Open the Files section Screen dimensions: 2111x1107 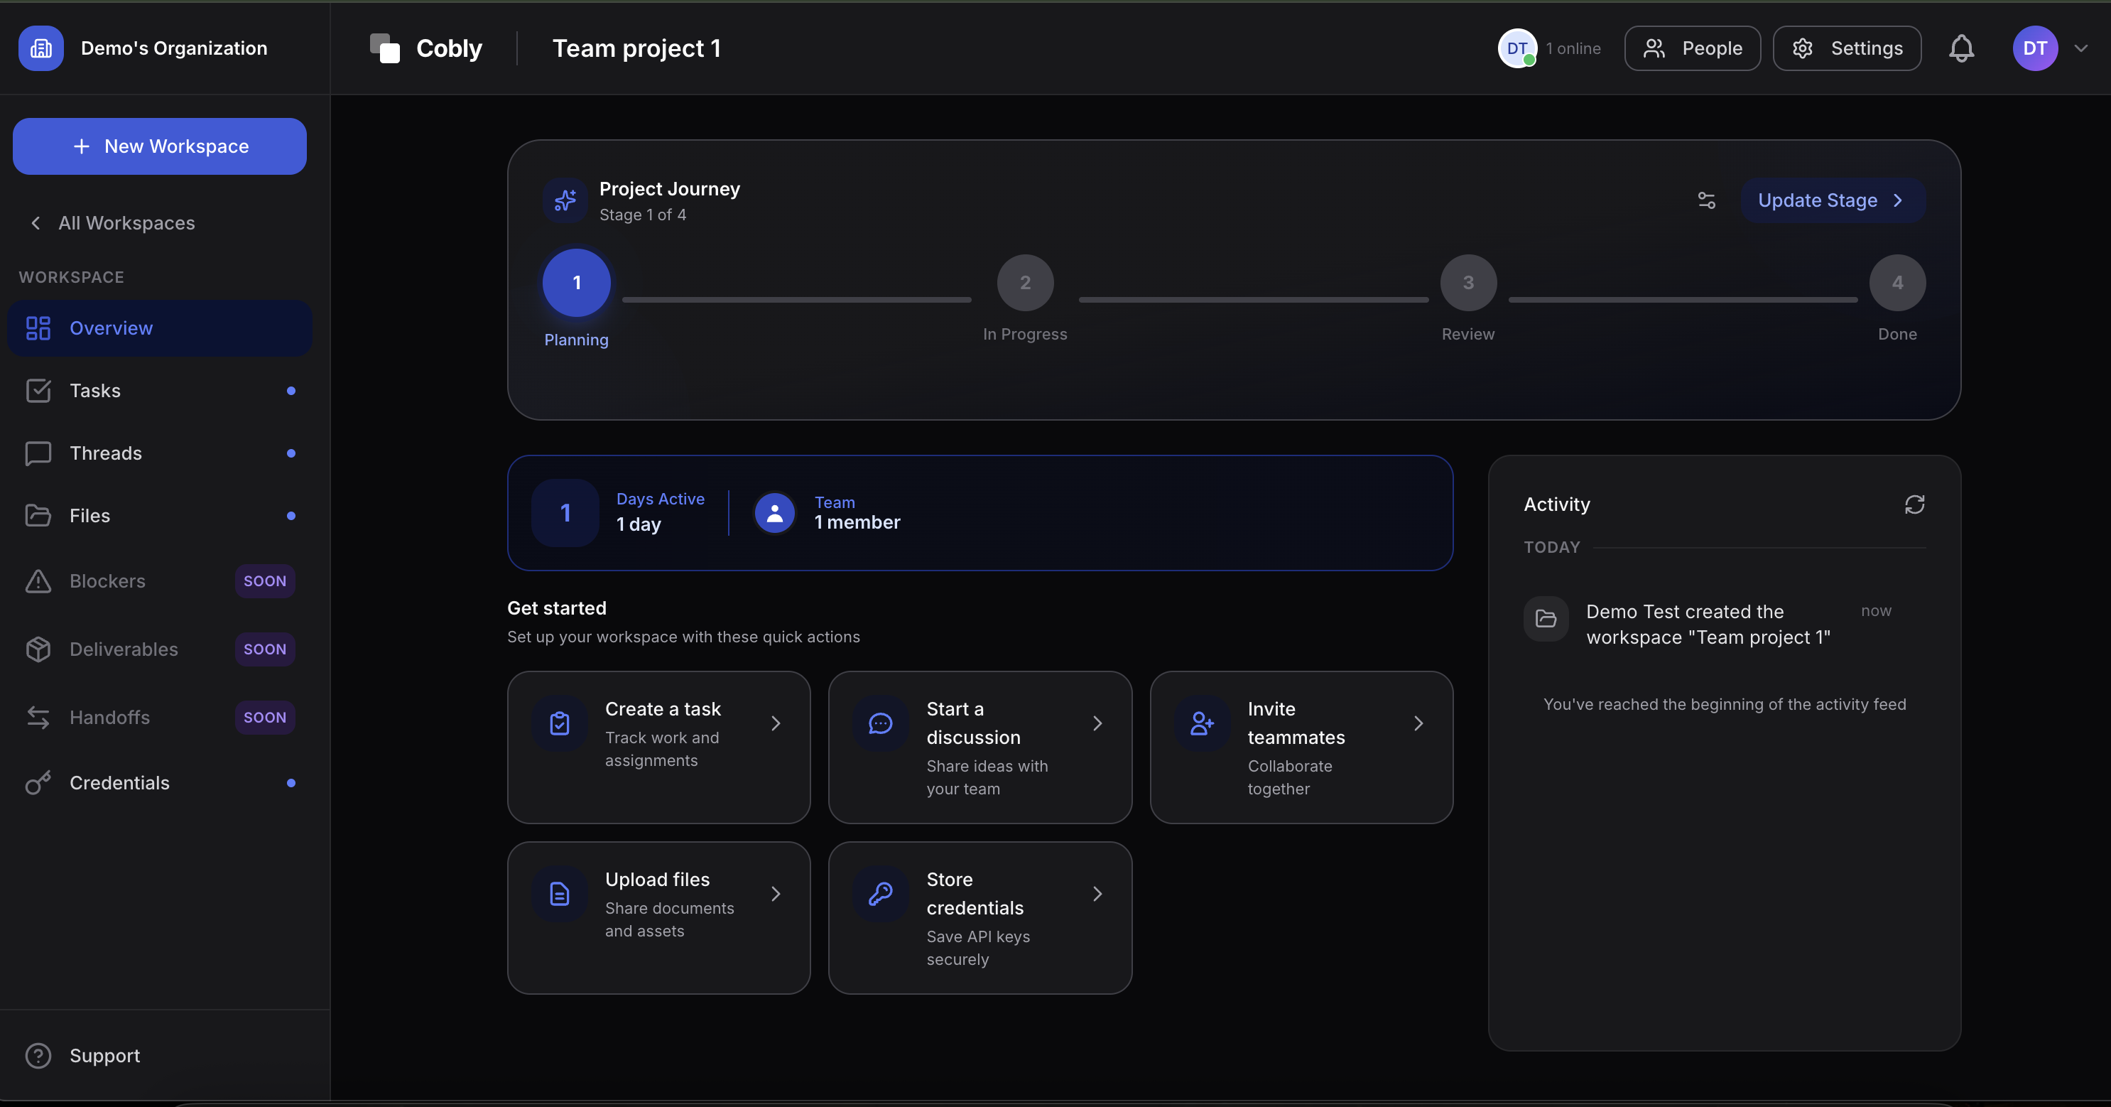(160, 516)
